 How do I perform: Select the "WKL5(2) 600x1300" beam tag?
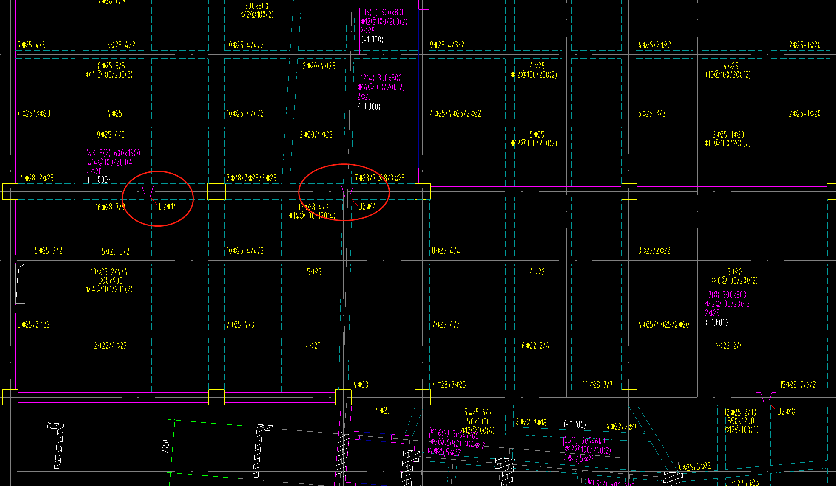(x=114, y=153)
